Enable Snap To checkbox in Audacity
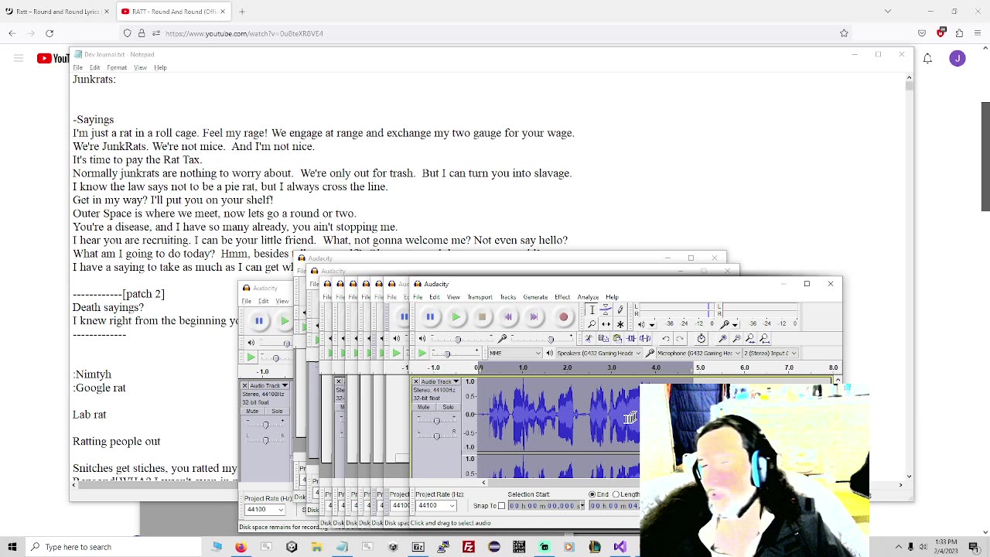990x557 pixels. tap(501, 506)
